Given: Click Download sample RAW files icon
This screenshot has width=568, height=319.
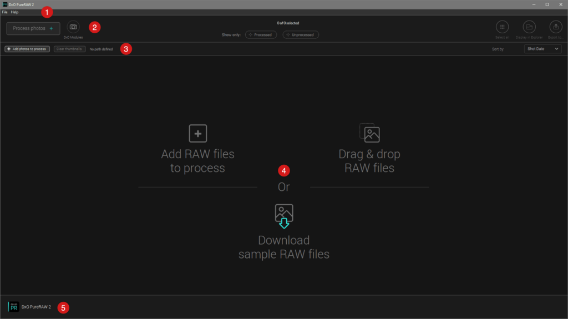Looking at the screenshot, I should (x=284, y=216).
